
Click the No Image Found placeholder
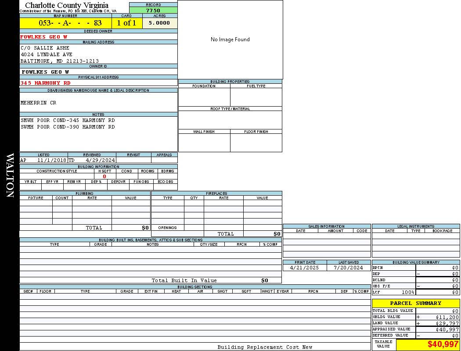230,39
